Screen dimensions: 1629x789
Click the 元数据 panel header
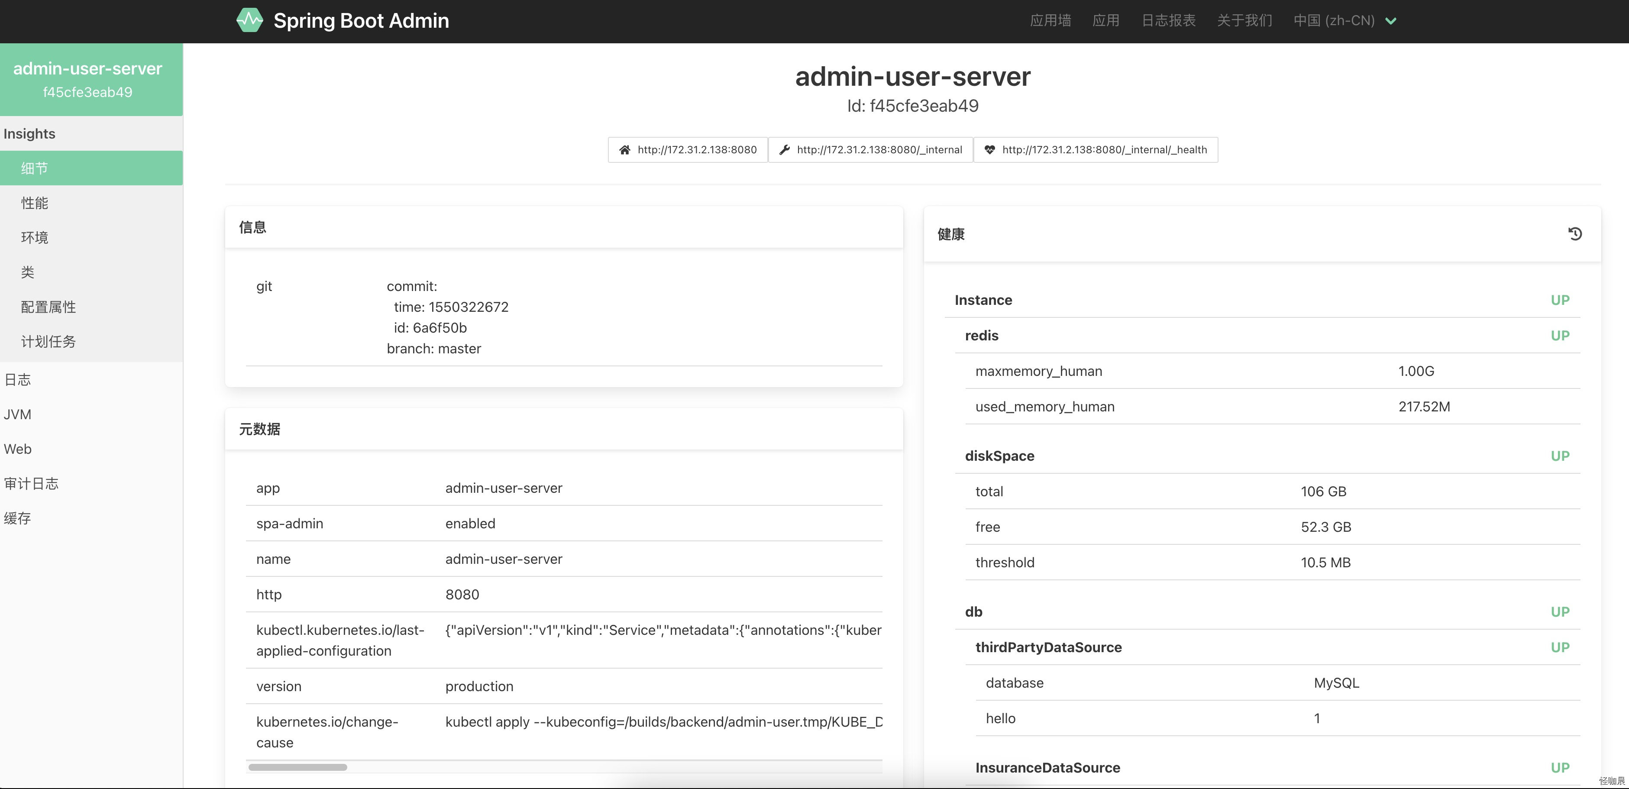(x=563, y=429)
